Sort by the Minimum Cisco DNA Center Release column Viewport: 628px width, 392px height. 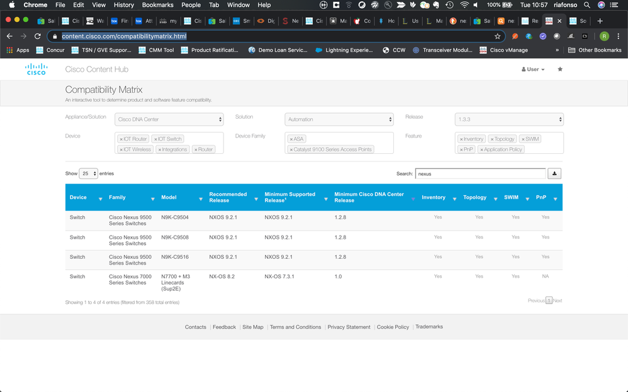374,198
